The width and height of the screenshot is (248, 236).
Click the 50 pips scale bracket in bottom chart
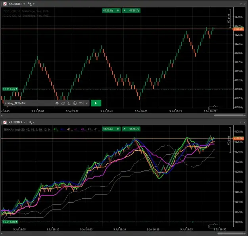(229, 140)
